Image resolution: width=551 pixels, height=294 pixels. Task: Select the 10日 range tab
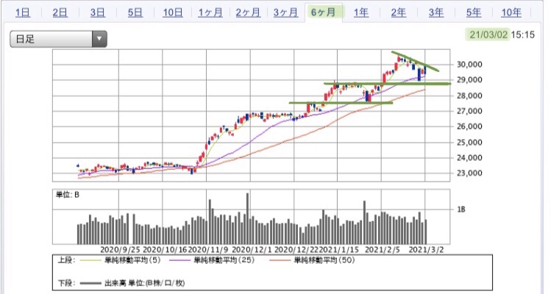(x=173, y=13)
